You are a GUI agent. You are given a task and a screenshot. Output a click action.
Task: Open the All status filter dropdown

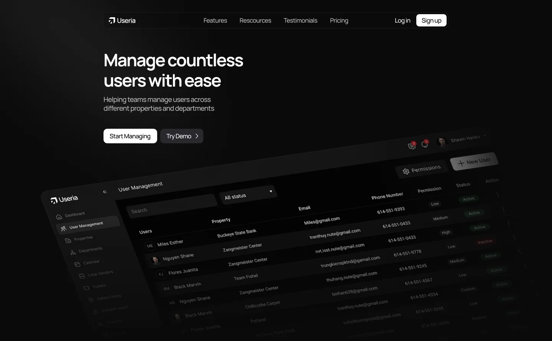click(248, 194)
